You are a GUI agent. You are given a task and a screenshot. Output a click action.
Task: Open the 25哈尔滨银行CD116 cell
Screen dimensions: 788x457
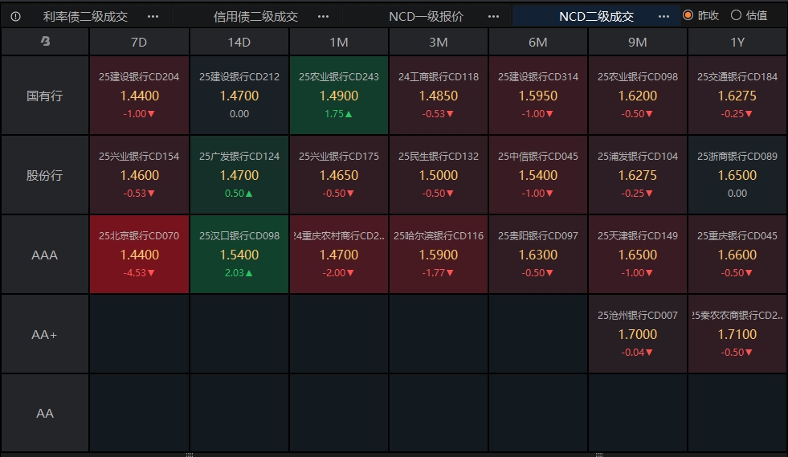tap(439, 255)
